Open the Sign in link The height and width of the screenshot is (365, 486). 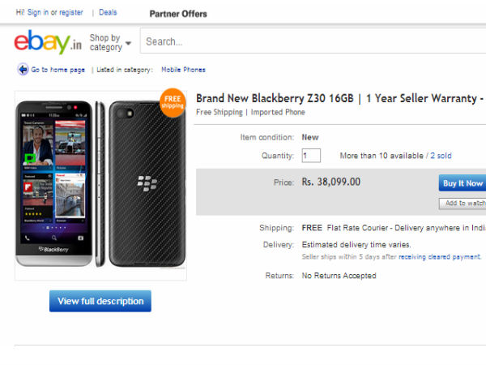pos(37,13)
